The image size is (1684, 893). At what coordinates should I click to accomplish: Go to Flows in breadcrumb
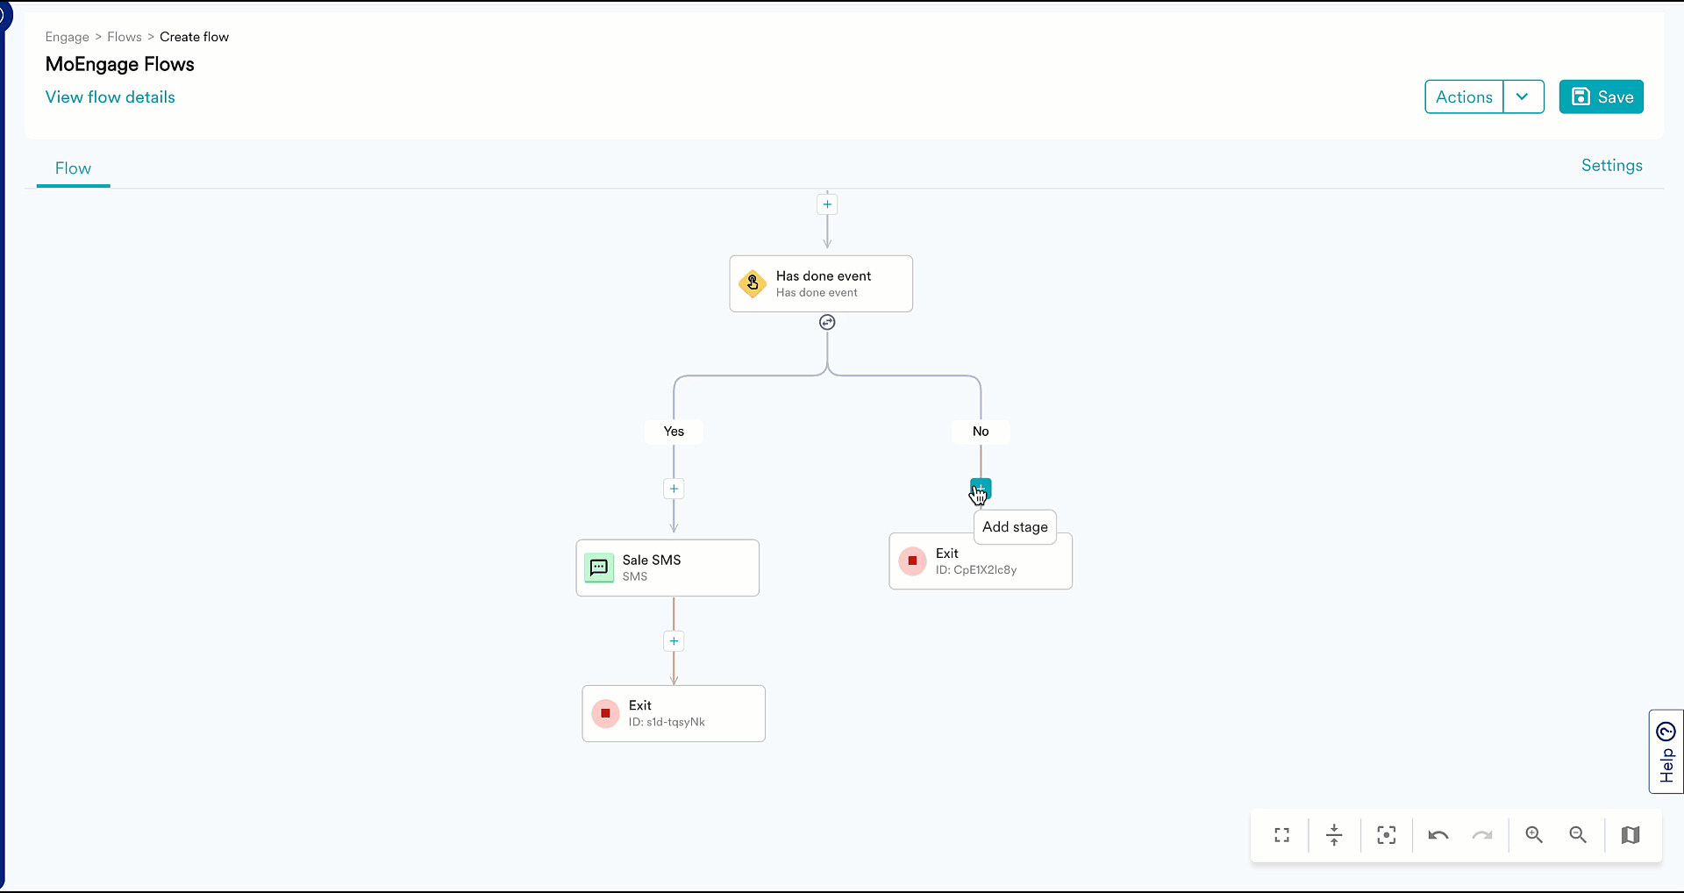pyautogui.click(x=124, y=37)
